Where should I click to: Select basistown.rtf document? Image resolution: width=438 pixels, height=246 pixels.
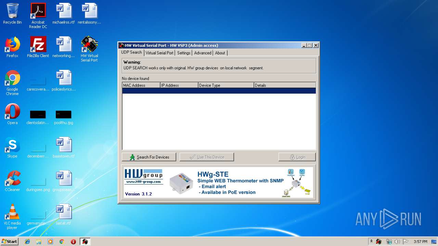(64, 148)
